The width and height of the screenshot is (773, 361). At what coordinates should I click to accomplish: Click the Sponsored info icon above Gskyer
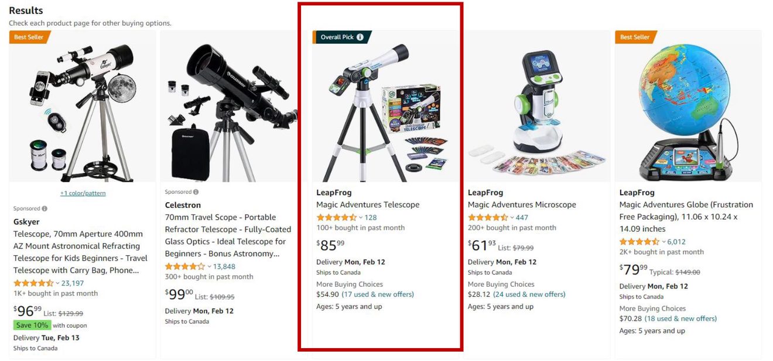(45, 209)
